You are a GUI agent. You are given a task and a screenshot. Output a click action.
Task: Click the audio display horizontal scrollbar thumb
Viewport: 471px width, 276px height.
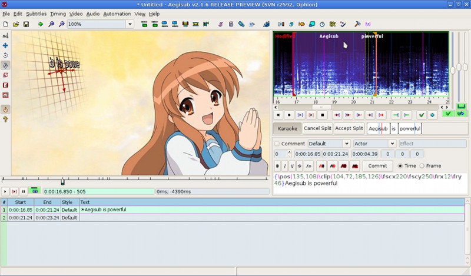click(x=321, y=107)
